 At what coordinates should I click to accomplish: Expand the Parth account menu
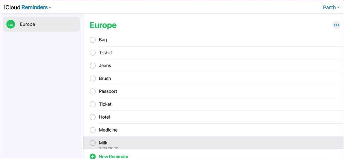point(331,7)
